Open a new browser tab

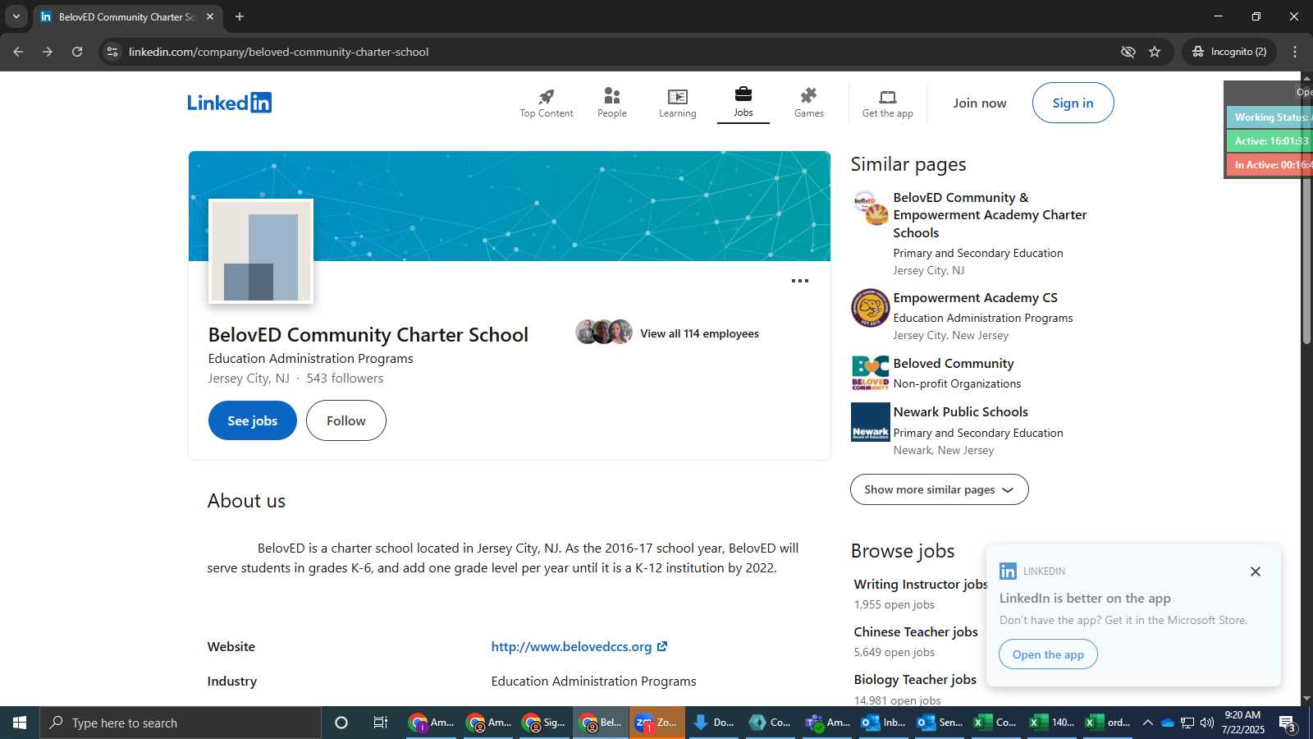[240, 16]
